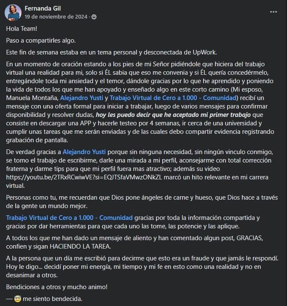The height and width of the screenshot is (306, 287).
Task: Click the audience privacy icon beside the date
Action: click(94, 17)
